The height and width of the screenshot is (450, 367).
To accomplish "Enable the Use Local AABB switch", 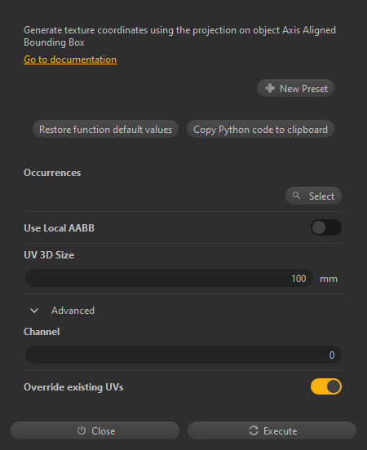I will (326, 228).
